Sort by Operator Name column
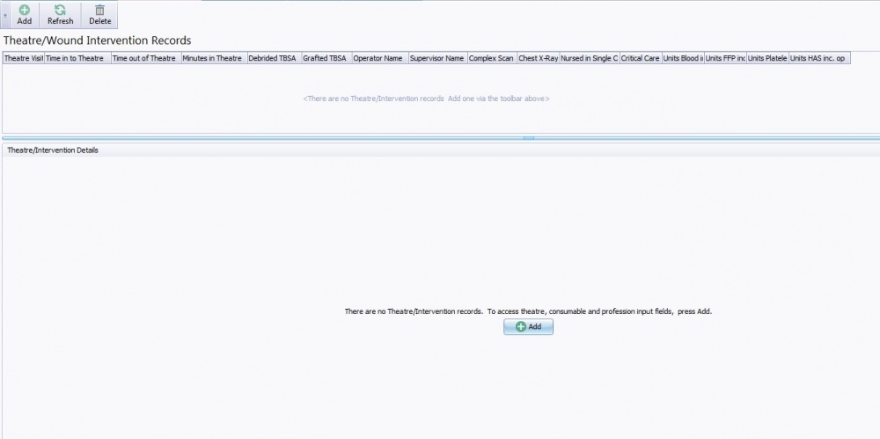 tap(378, 58)
